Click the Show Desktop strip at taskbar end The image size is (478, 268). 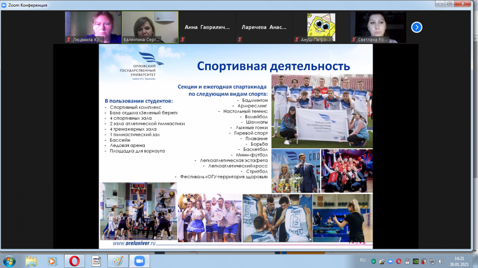click(x=476, y=261)
